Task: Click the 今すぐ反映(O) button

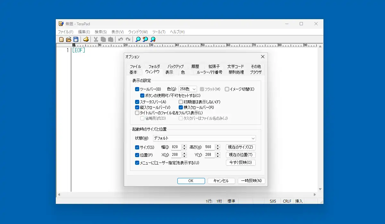Action: pyautogui.click(x=241, y=163)
